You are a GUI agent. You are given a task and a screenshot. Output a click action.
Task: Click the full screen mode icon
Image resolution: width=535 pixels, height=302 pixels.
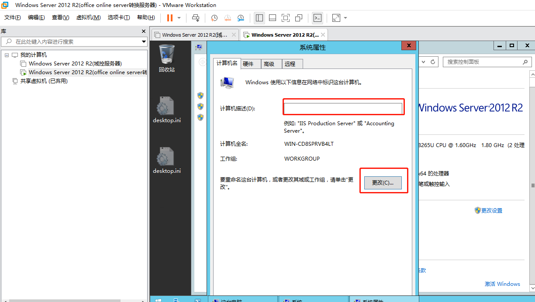pyautogui.click(x=286, y=18)
